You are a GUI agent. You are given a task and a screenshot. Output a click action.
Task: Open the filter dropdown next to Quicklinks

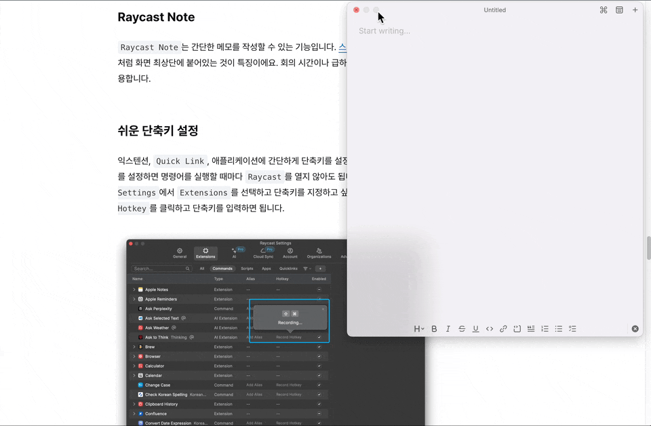coord(307,269)
